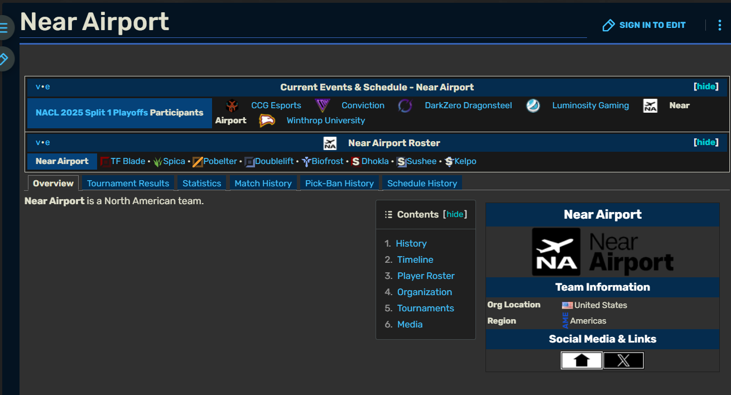Open the Winthrop University team page
Viewport: 731px width, 395px height.
click(326, 121)
